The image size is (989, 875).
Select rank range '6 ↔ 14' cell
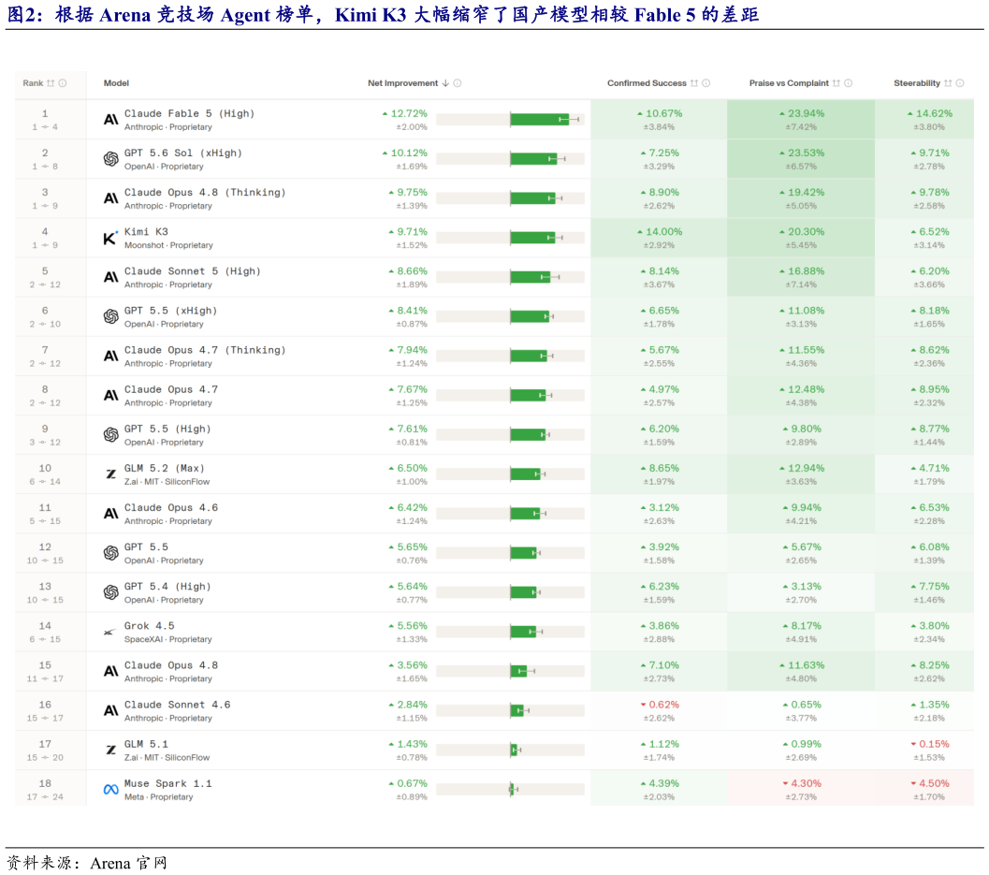[45, 482]
